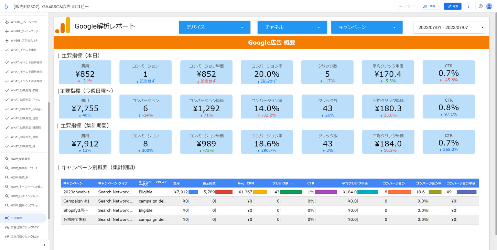Viewport: 497px width, 250px height.
Task: Click the Google Analytics logo in report header
Action: [63, 26]
